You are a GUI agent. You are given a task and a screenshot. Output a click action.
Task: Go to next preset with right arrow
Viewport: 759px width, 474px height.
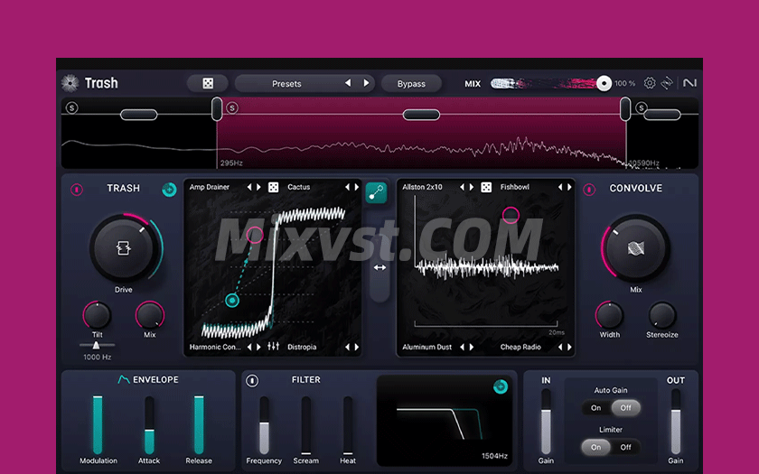(x=366, y=83)
